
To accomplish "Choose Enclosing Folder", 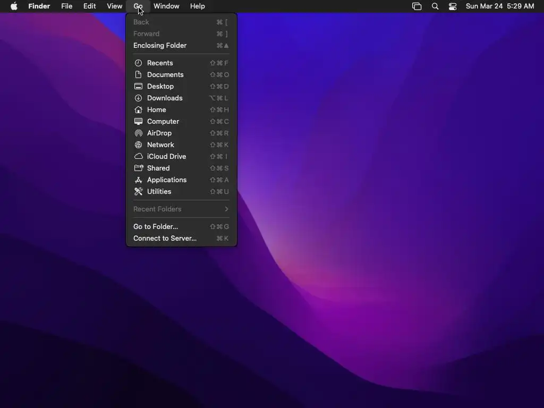I will 182,46.
